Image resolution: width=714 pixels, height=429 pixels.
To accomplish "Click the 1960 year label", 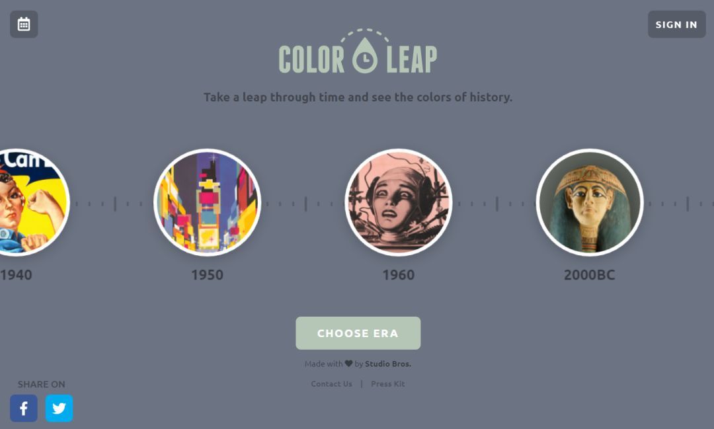I will [x=399, y=274].
